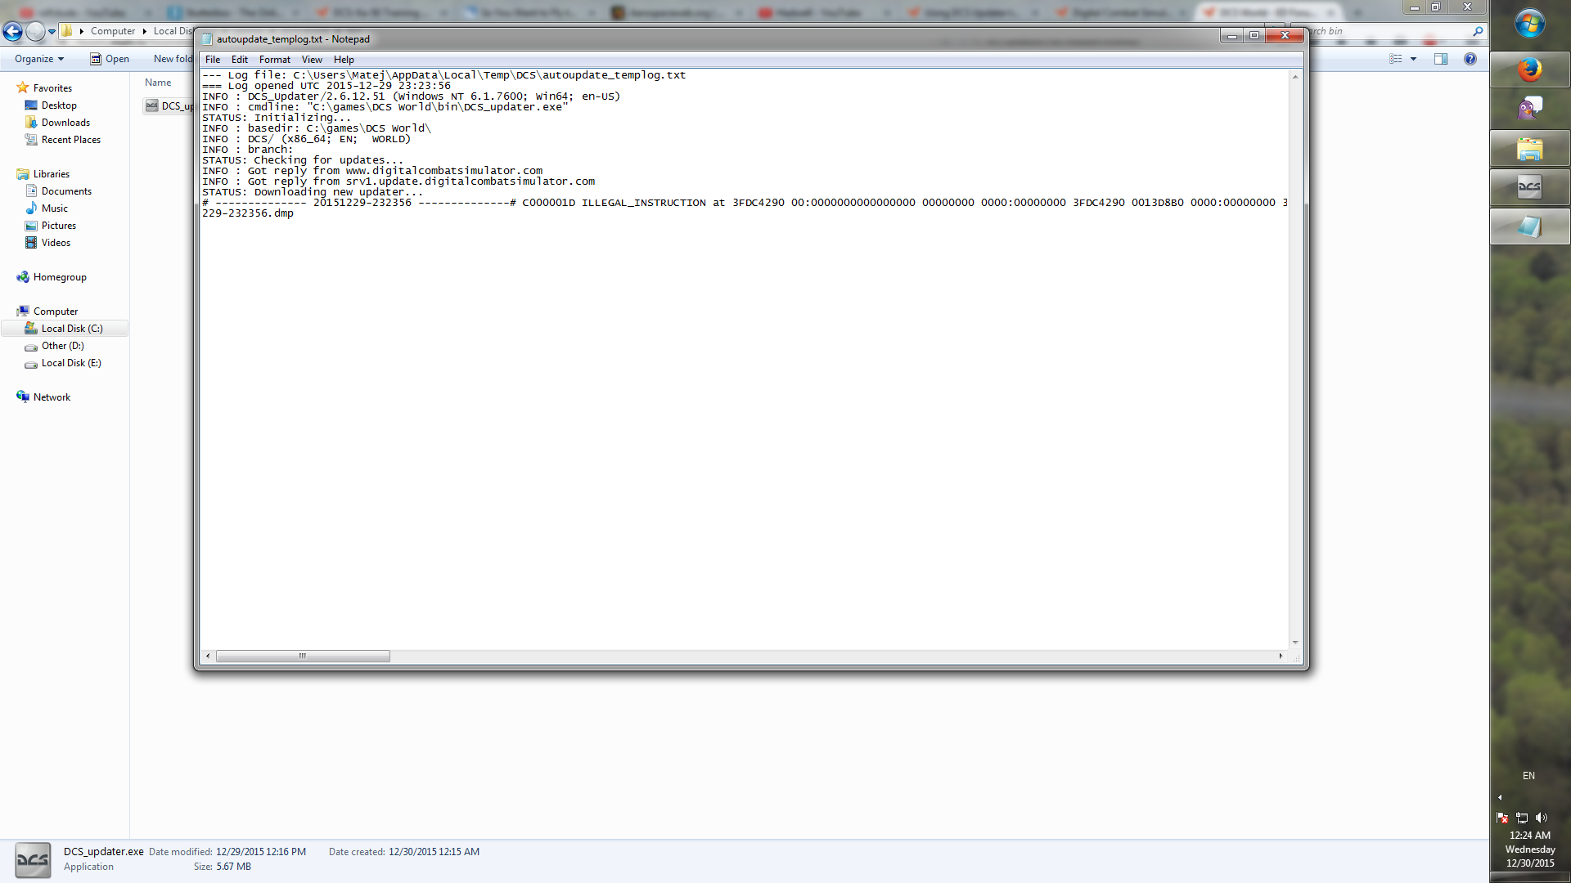Open Downloads in the navigation pane
Screen dimensions: 1571x883
[65, 123]
